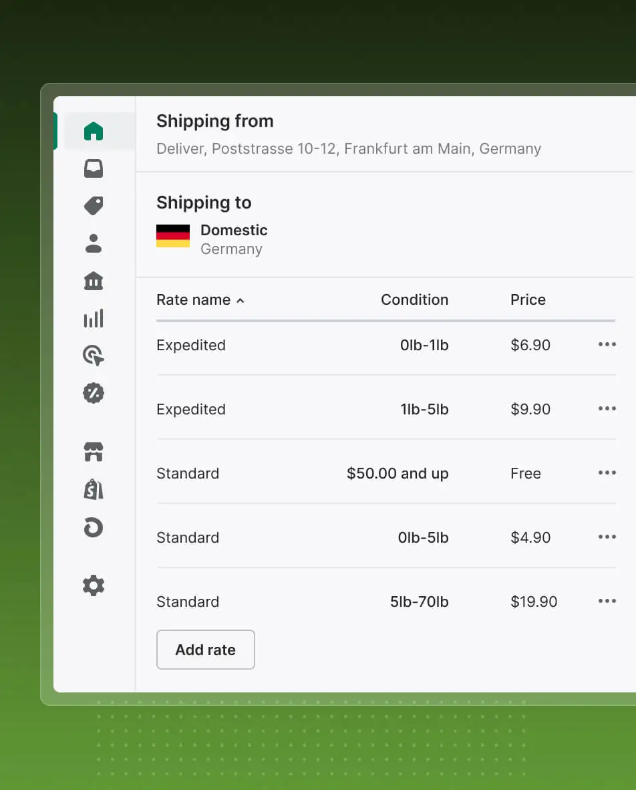Open Online Store storefront icon
The width and height of the screenshot is (636, 790).
click(x=94, y=452)
